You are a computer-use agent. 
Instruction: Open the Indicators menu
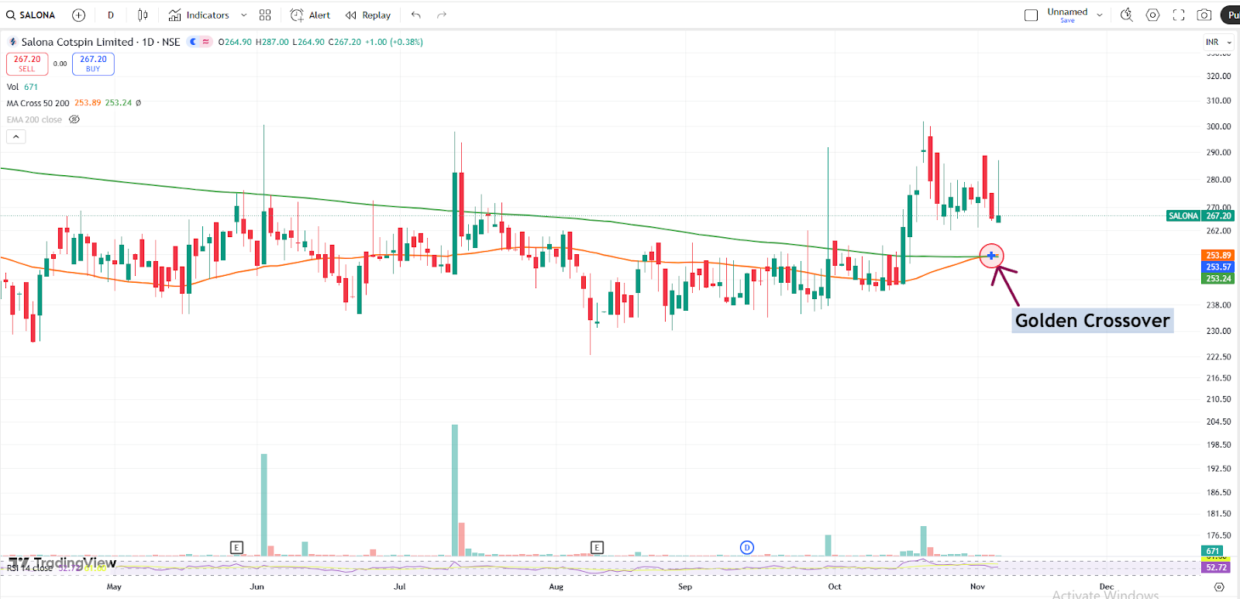point(199,15)
